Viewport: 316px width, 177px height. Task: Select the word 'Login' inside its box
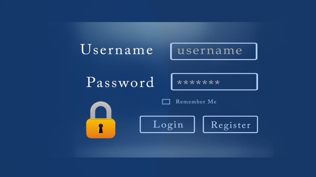point(168,124)
